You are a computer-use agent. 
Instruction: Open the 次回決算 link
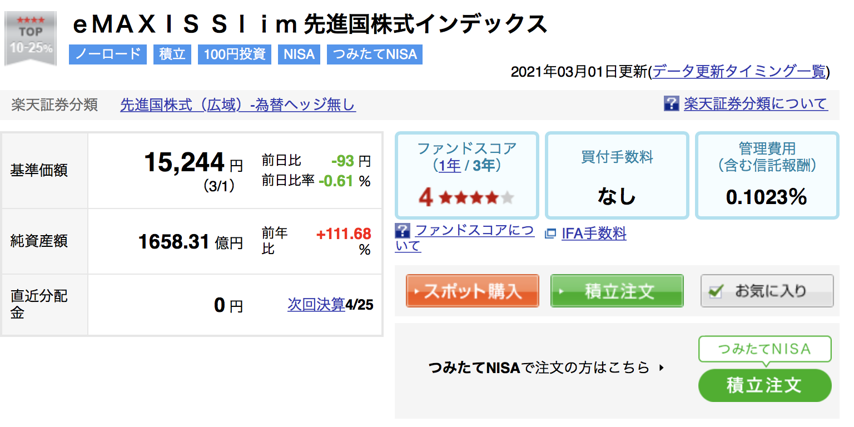(316, 305)
